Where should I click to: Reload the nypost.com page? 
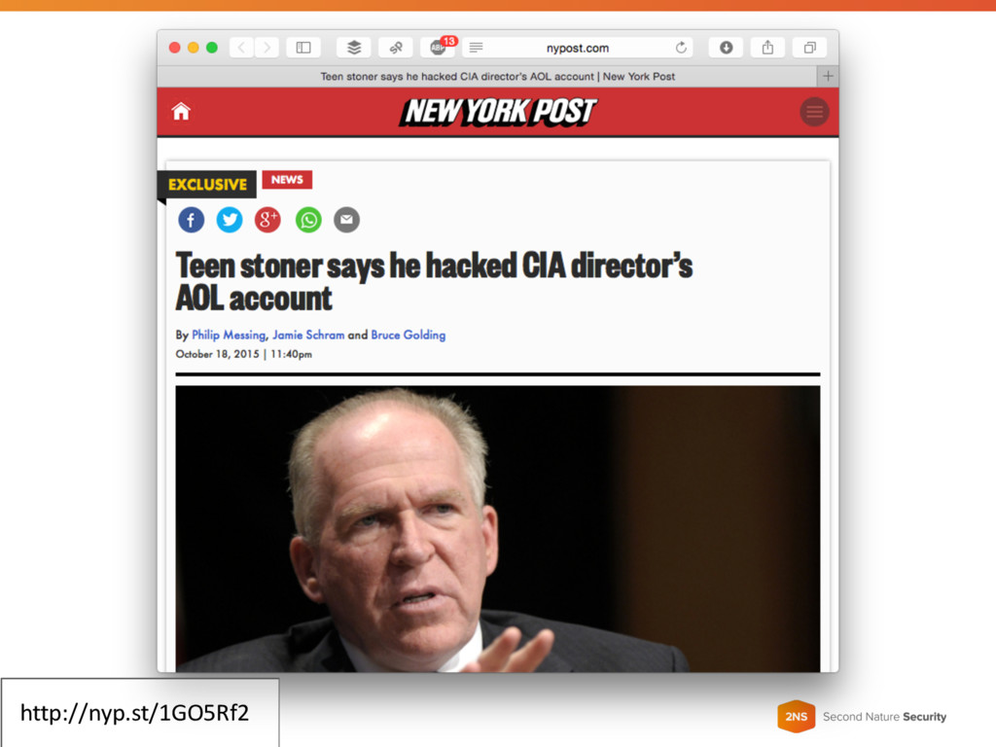(x=681, y=48)
